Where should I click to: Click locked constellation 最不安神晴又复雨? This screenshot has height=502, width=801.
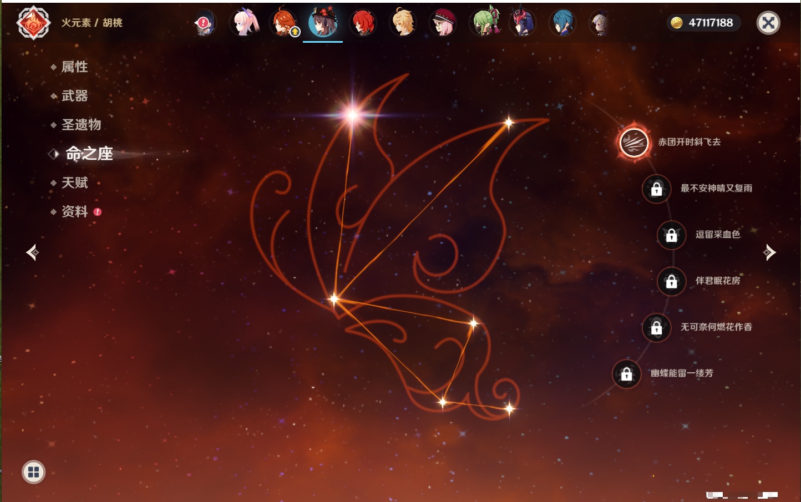656,189
